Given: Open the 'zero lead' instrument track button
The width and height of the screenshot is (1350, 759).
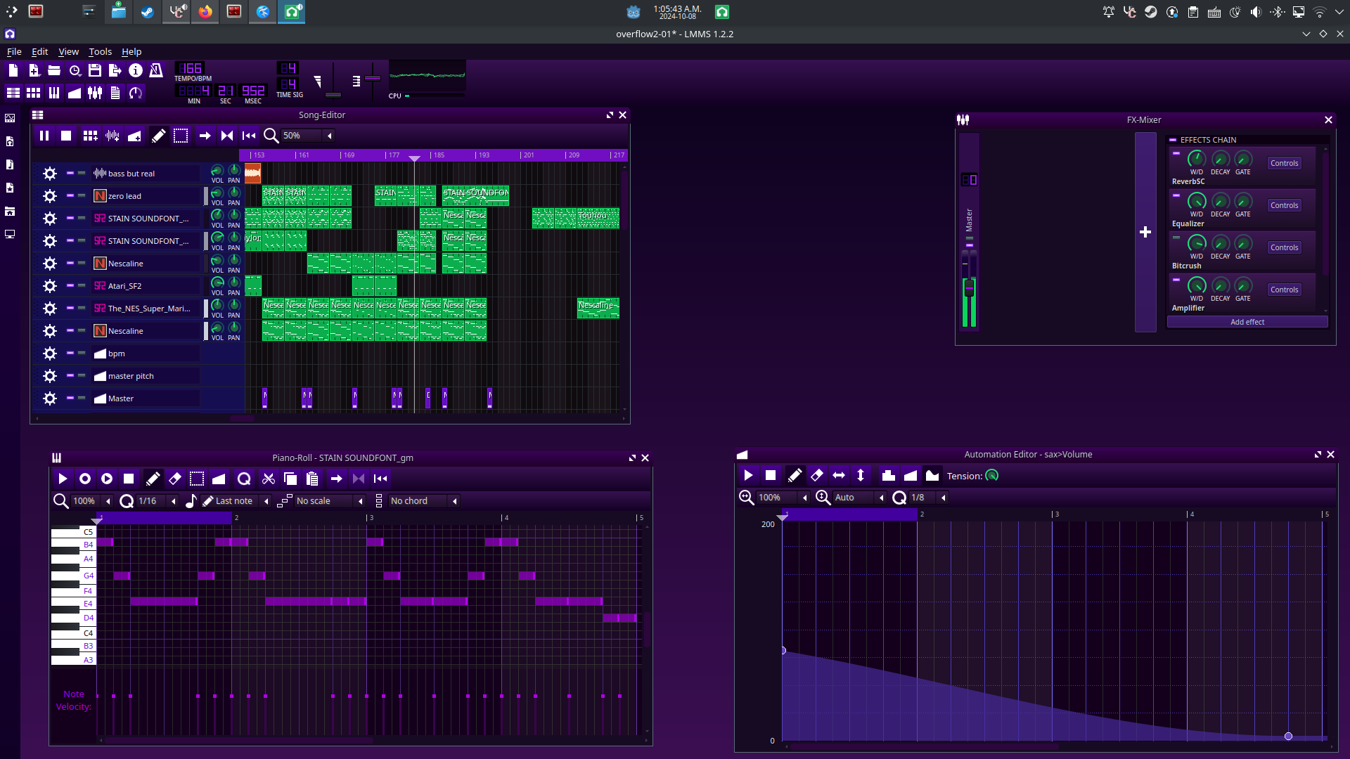Looking at the screenshot, I should pos(146,196).
